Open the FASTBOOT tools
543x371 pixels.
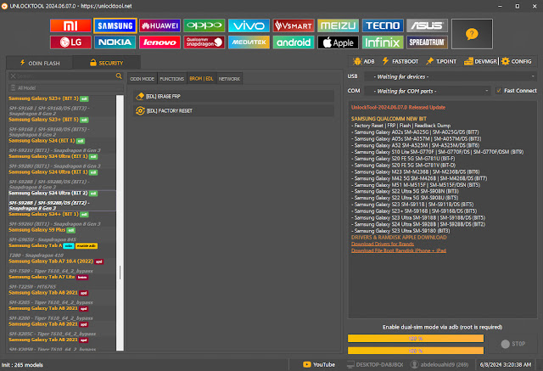coord(400,61)
